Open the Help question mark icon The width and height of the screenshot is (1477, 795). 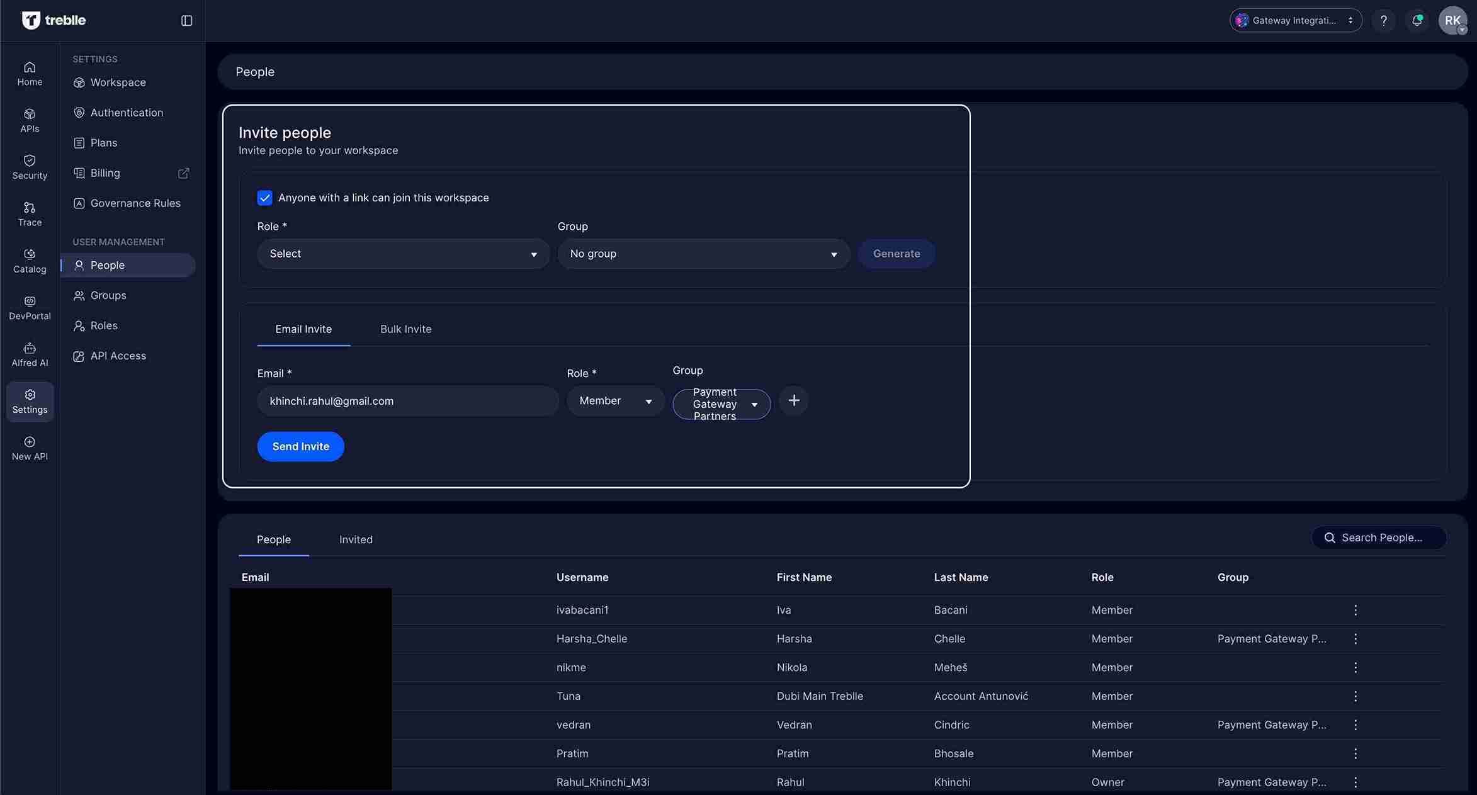click(1383, 20)
